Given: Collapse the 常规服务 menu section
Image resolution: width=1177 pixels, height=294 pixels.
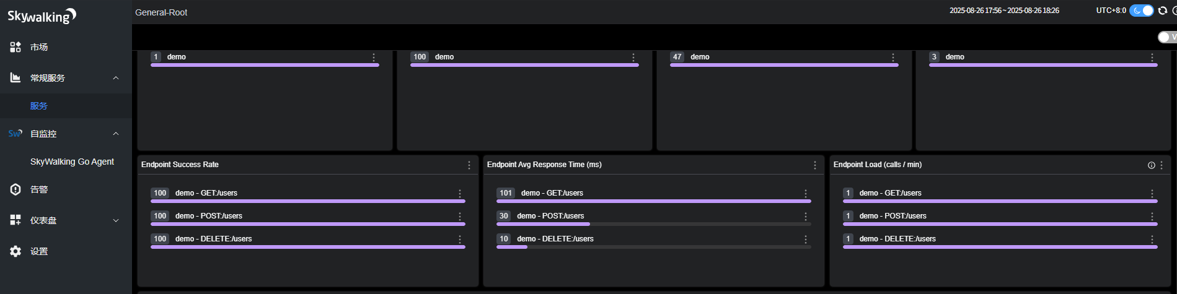Looking at the screenshot, I should 116,78.
